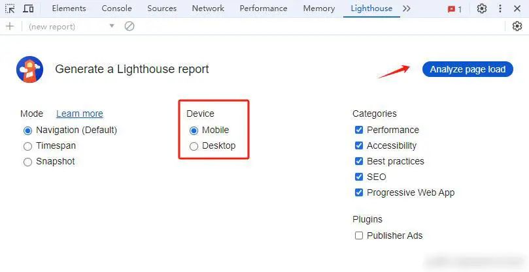Screen dimensions: 529x272
Task: Click the inspect element picker icon
Action: point(10,8)
